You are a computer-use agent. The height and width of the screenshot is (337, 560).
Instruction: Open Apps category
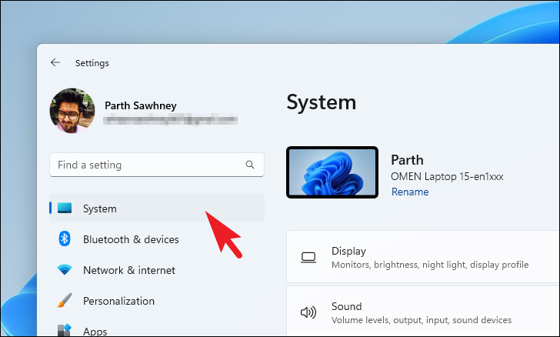(95, 331)
